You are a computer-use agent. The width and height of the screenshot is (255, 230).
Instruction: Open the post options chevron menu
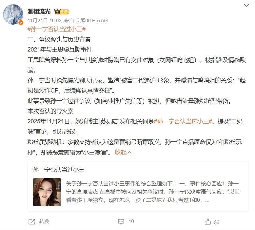pyautogui.click(x=246, y=6)
